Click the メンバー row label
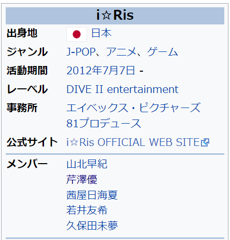The height and width of the screenshot is (240, 230). click(27, 164)
